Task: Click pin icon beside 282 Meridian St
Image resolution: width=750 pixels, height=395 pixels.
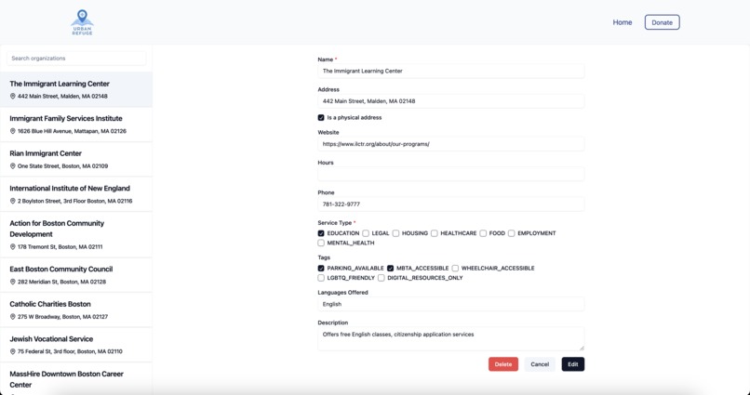Action: click(13, 282)
